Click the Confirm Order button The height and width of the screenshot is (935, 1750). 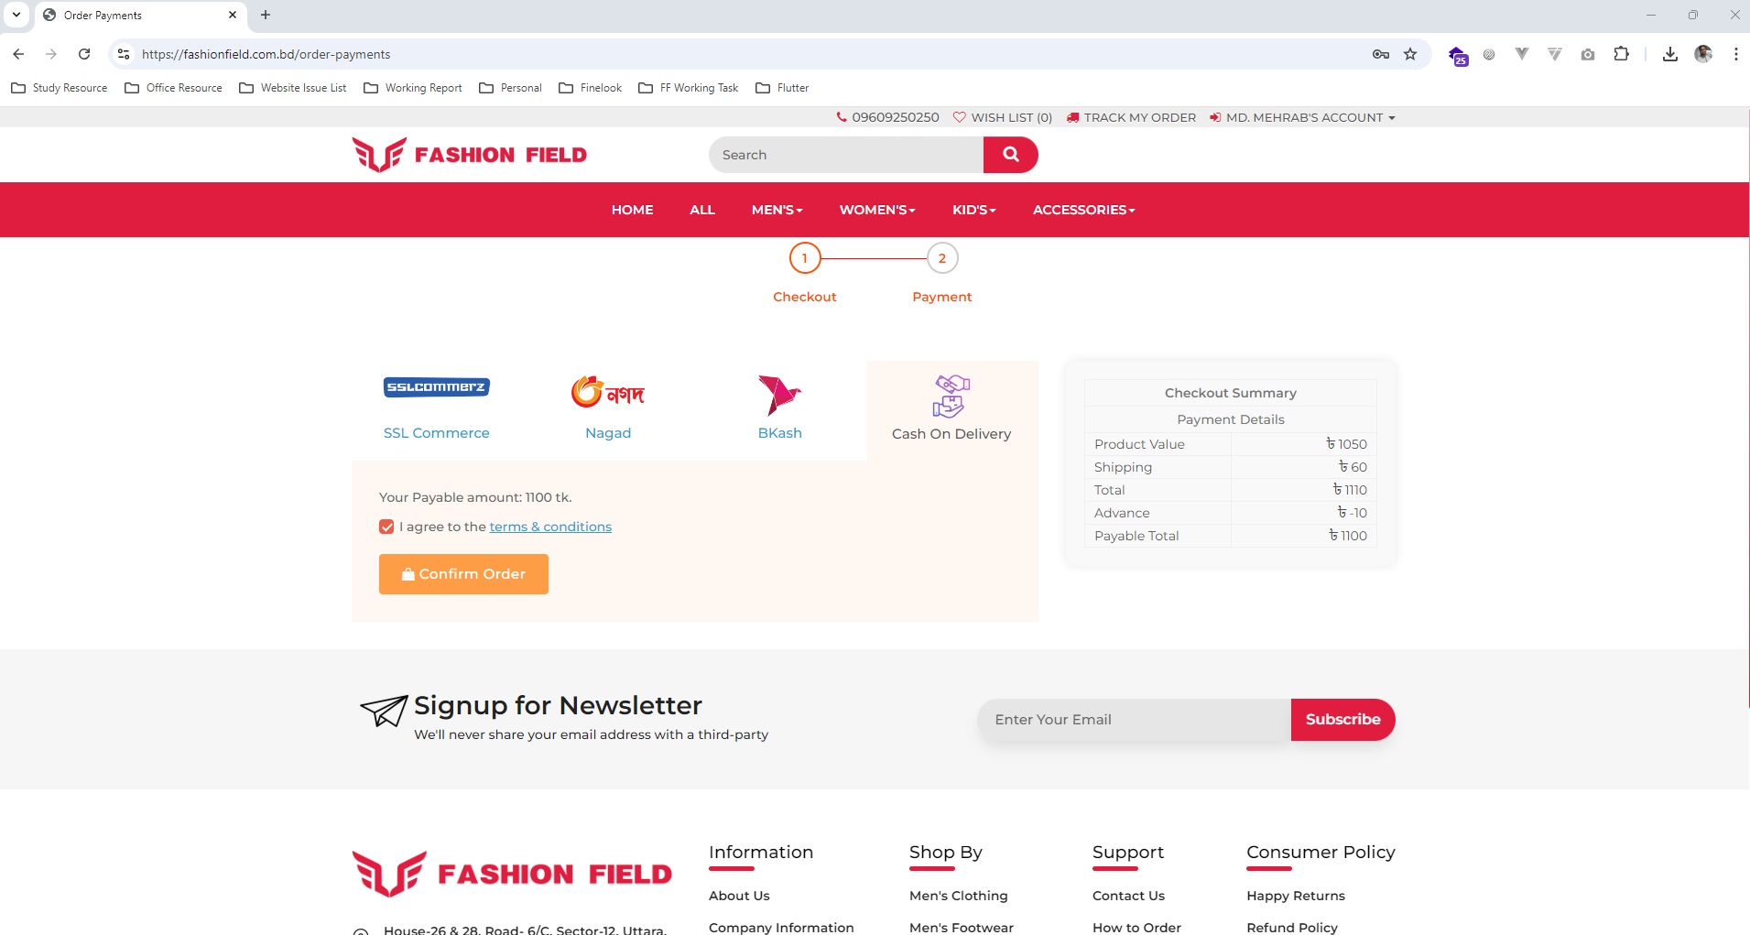click(x=463, y=574)
